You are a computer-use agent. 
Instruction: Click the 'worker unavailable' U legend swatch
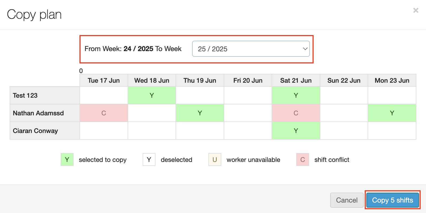(215, 159)
